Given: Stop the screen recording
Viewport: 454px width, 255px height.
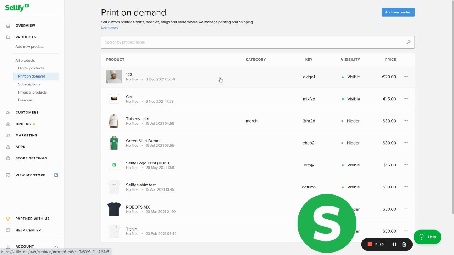Looking at the screenshot, I should tap(370, 244).
